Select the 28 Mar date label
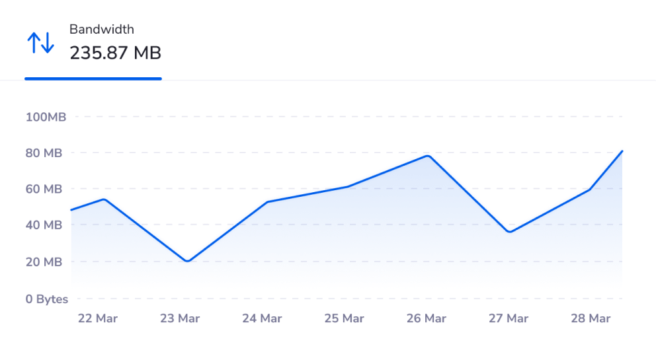Screen dimensions: 656x352 (591, 318)
